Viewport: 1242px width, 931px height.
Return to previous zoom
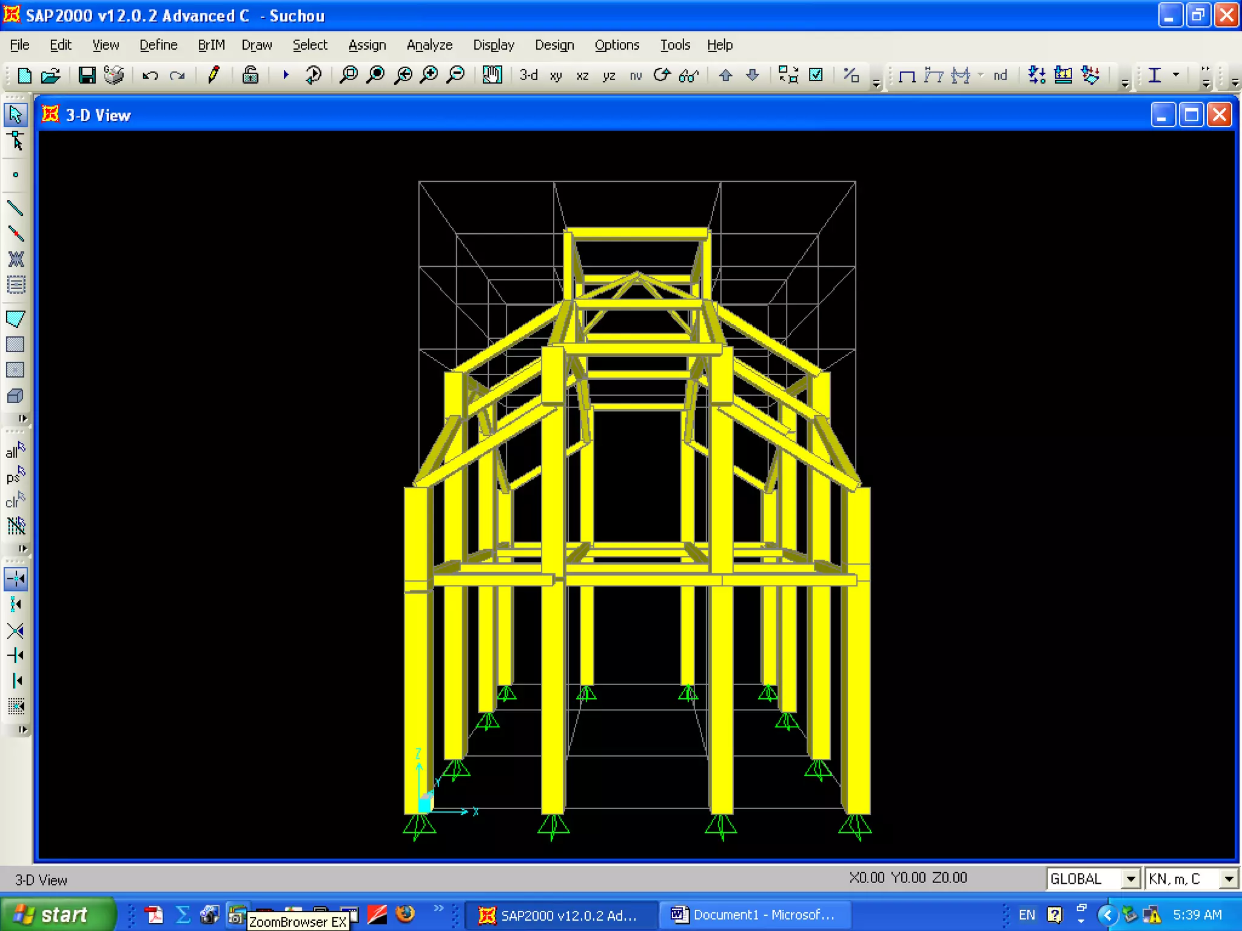[403, 75]
